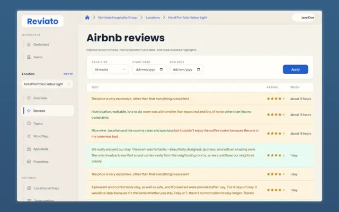Select the 'Nice view, location' review

(200, 134)
